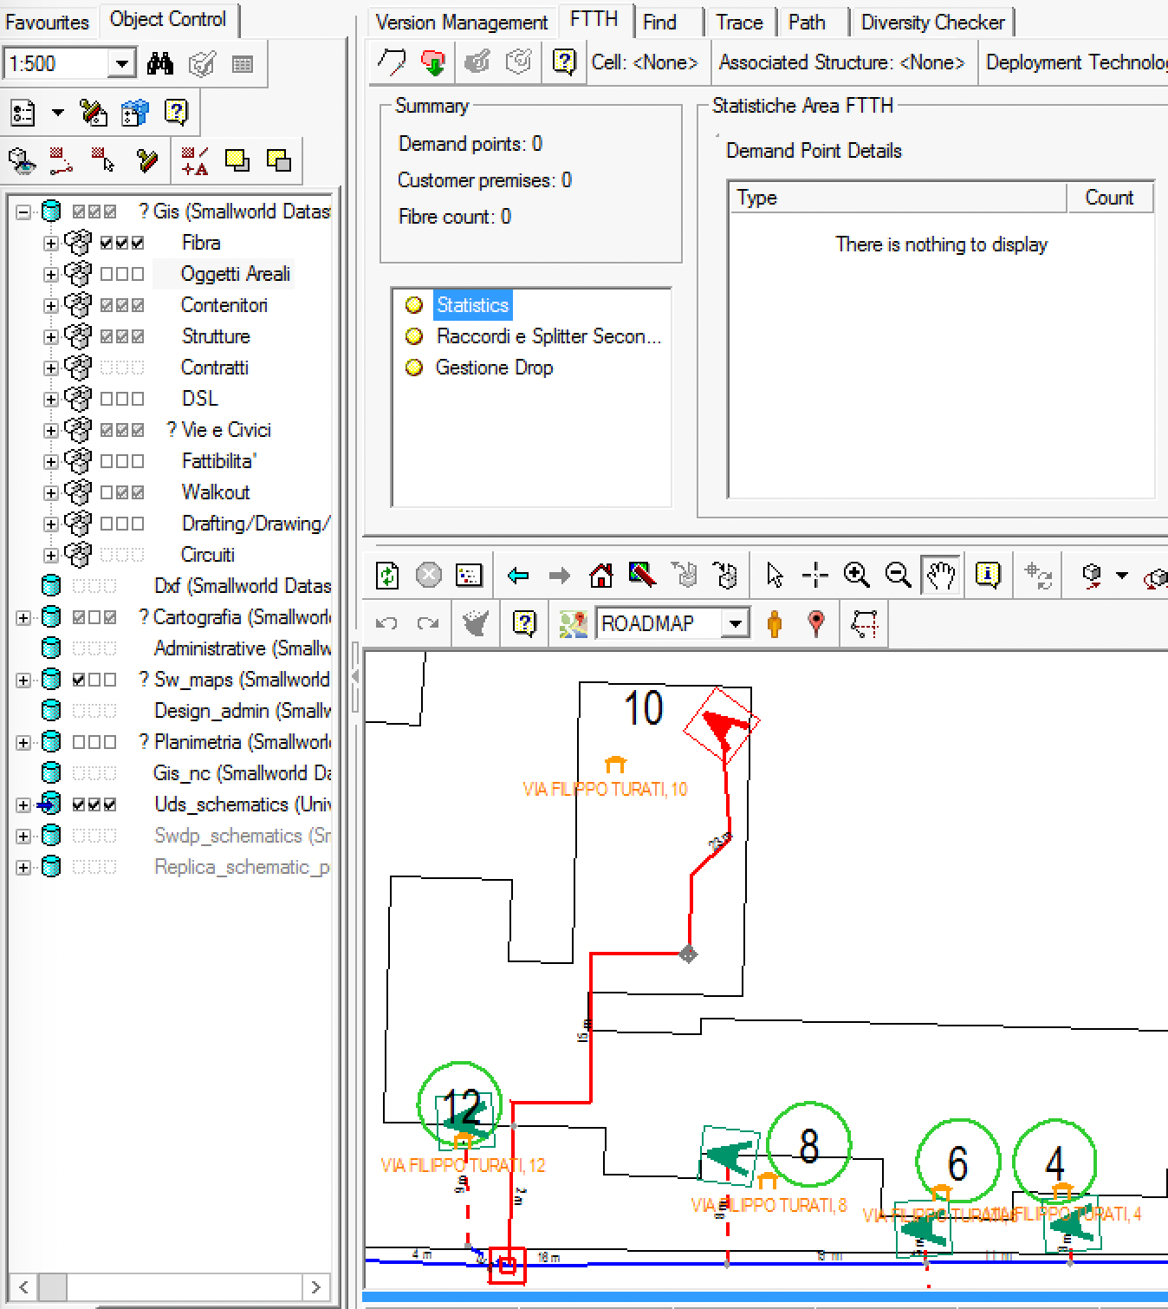The height and width of the screenshot is (1309, 1168).
Task: Toggle first checkbox of Uds_schematics dataset
Action: tap(79, 804)
